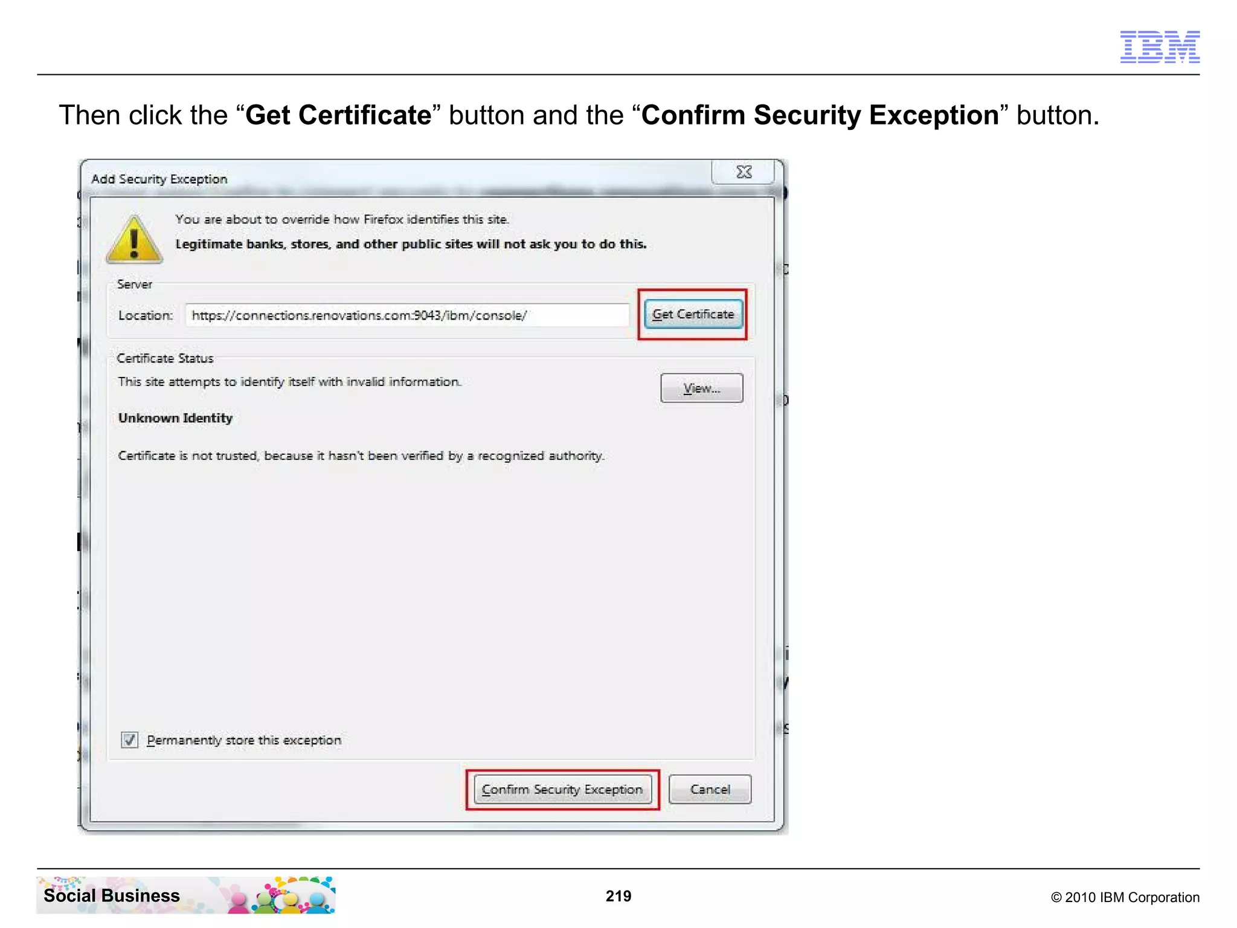Click the IBM logo on the slide
Screen dimensions: 1237x928
[x=1160, y=47]
